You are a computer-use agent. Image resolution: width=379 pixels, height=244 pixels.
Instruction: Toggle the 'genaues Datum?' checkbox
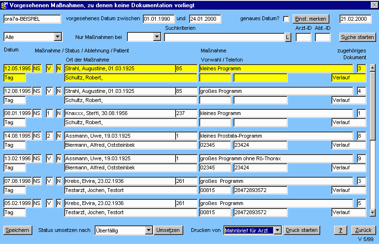point(286,19)
